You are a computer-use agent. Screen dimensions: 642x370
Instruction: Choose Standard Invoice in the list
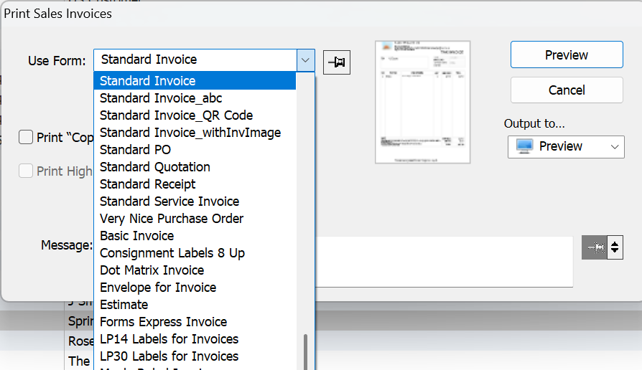point(195,81)
